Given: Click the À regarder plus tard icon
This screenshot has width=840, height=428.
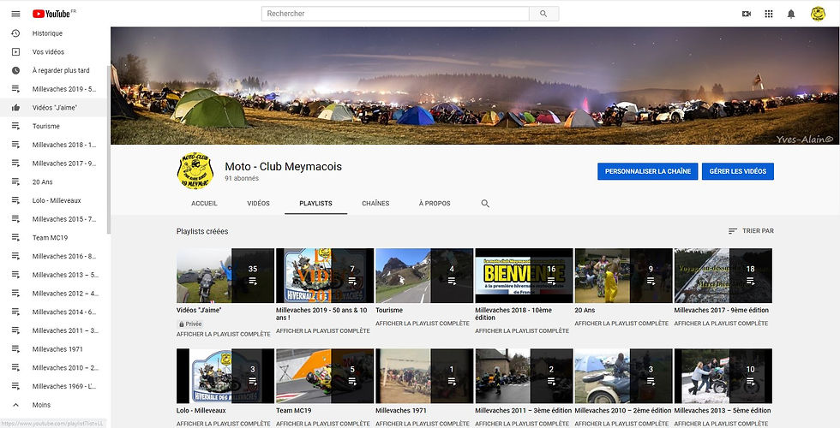Looking at the screenshot, I should point(15,70).
